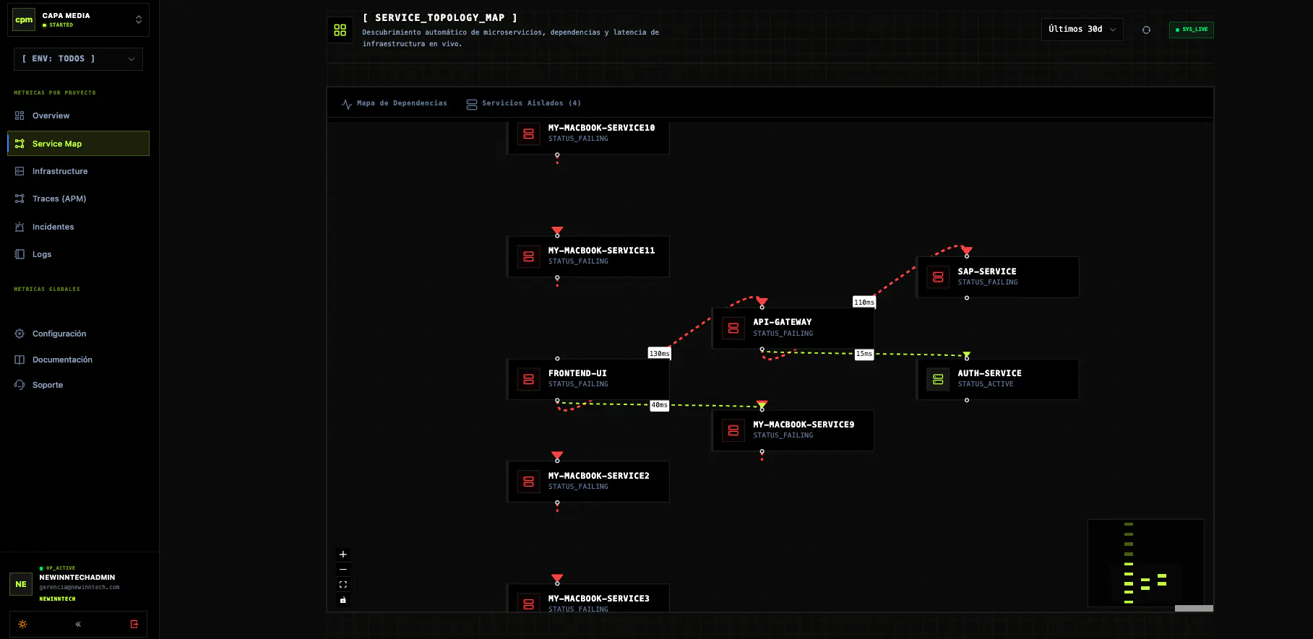
Task: Click the NE user avatar
Action: 21,584
